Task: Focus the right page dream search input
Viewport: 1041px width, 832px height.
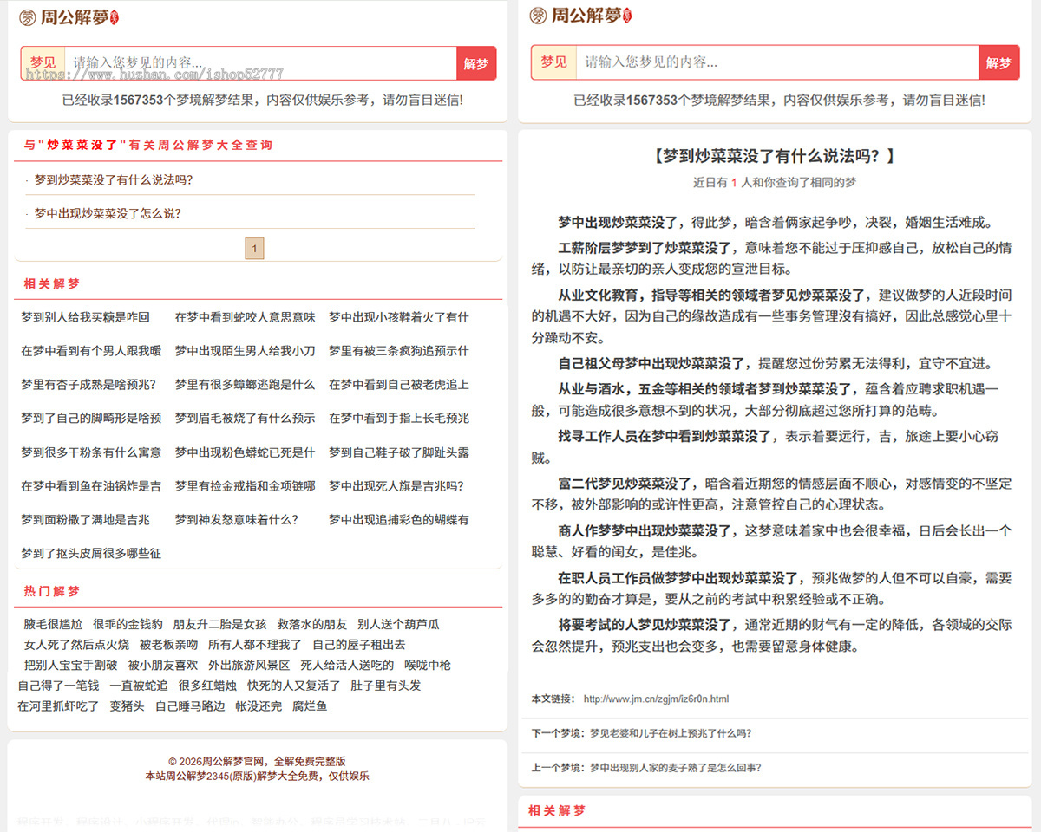Action: coord(777,62)
